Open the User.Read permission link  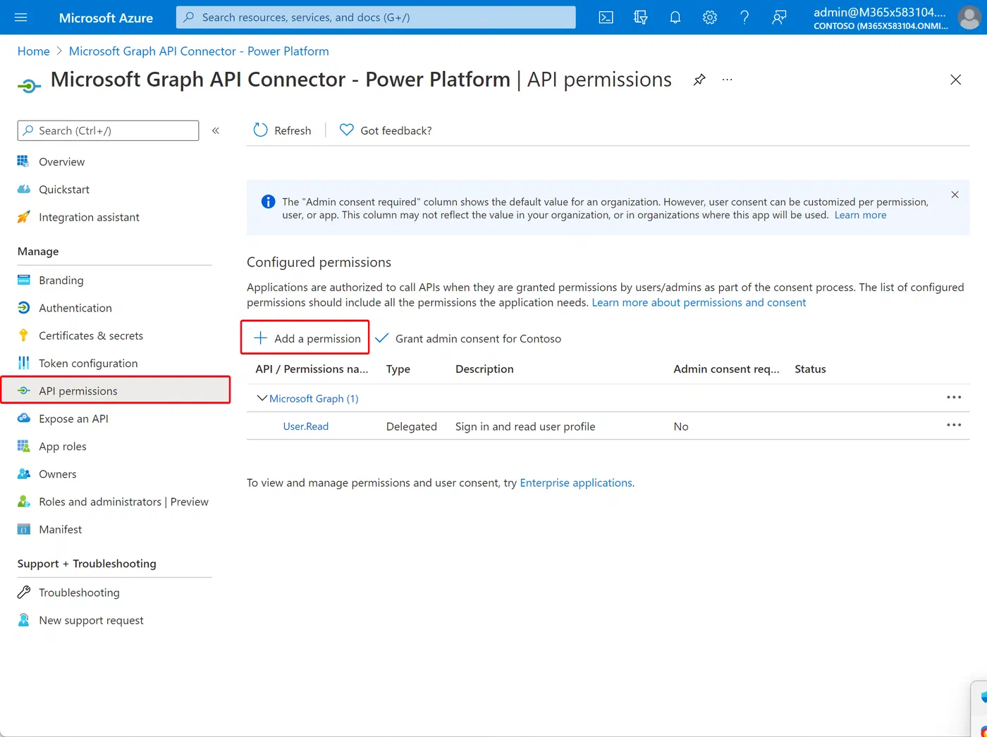coord(306,426)
